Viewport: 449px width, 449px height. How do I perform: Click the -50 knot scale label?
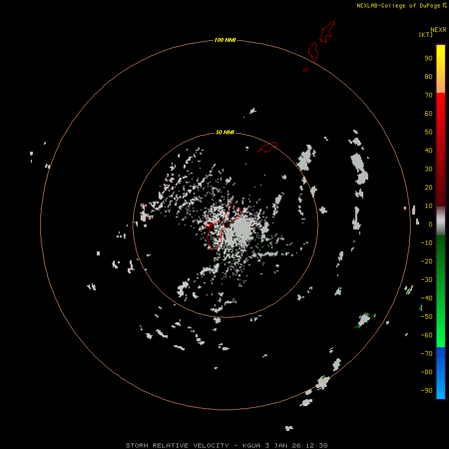point(427,317)
